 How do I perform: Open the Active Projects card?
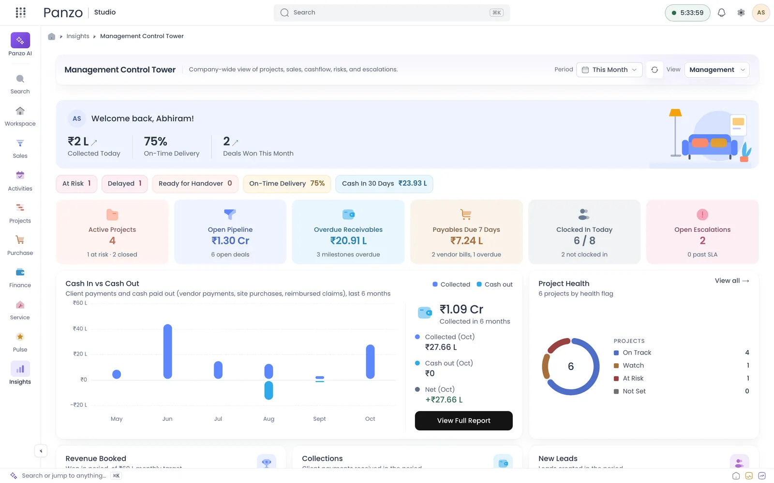tap(112, 232)
